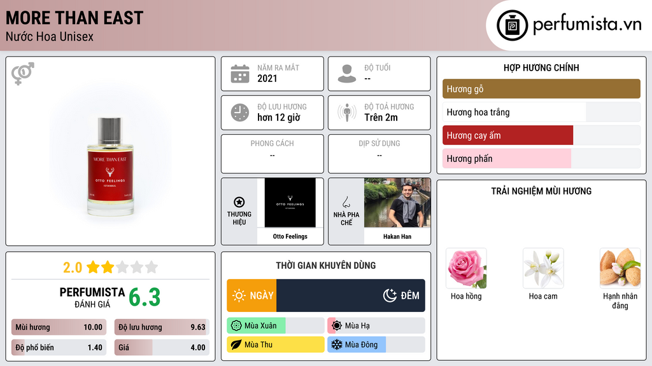Image resolution: width=652 pixels, height=366 pixels.
Task: Click the clock icon for Độ lưu hương
Action: 240,112
